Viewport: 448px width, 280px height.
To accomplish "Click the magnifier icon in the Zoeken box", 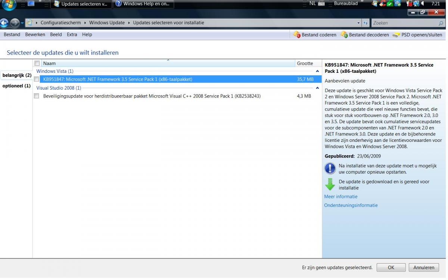I will pos(441,23).
